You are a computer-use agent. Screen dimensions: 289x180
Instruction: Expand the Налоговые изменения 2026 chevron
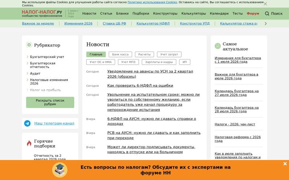27,80
